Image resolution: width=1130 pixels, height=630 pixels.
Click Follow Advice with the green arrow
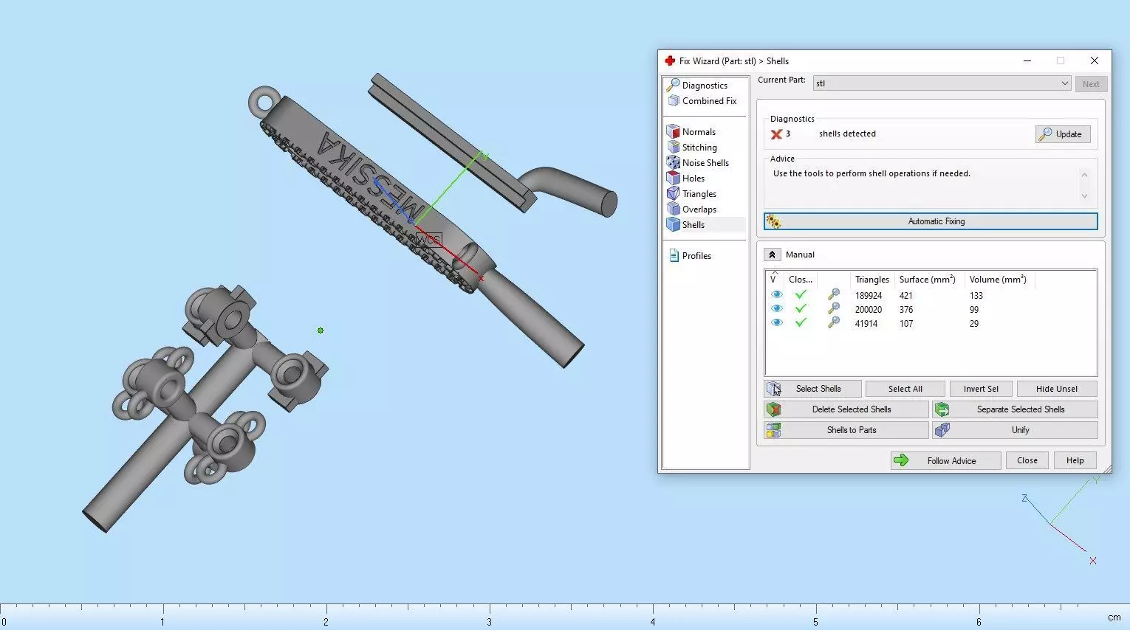click(945, 461)
